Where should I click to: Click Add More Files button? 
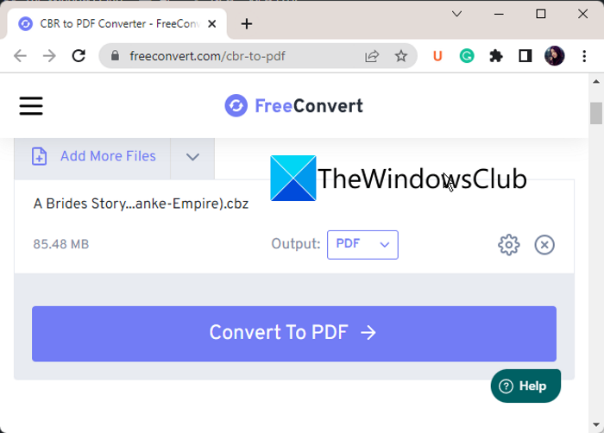tap(93, 156)
